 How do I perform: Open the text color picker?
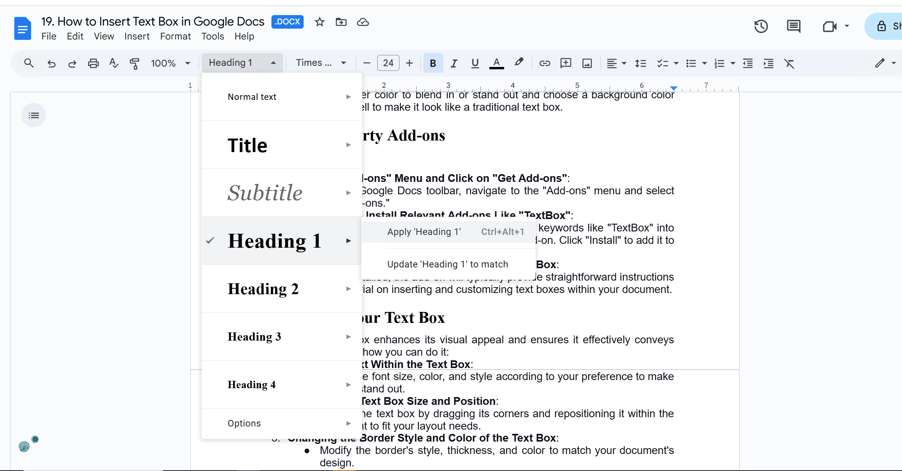(496, 63)
